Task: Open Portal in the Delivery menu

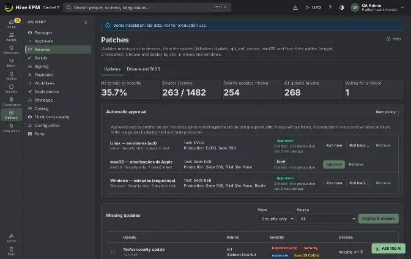Action: click(58, 134)
